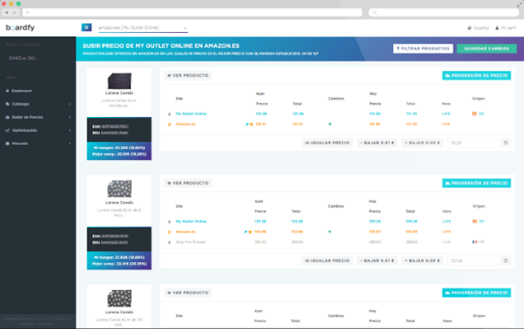The height and width of the screenshot is (329, 524).
Task: Click the Grey Fox Europe price 285.83 under Ayer
Action: click(x=261, y=242)
